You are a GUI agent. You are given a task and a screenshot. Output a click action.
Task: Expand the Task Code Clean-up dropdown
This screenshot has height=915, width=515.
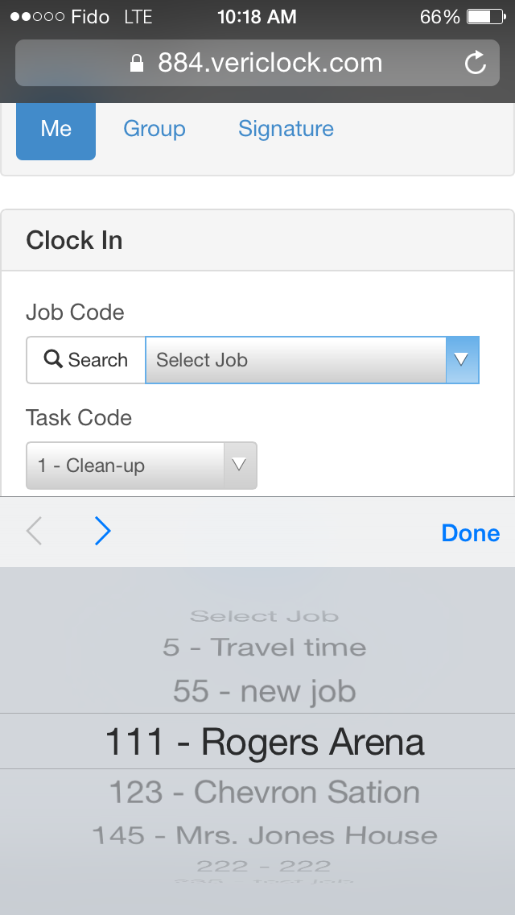click(x=142, y=466)
